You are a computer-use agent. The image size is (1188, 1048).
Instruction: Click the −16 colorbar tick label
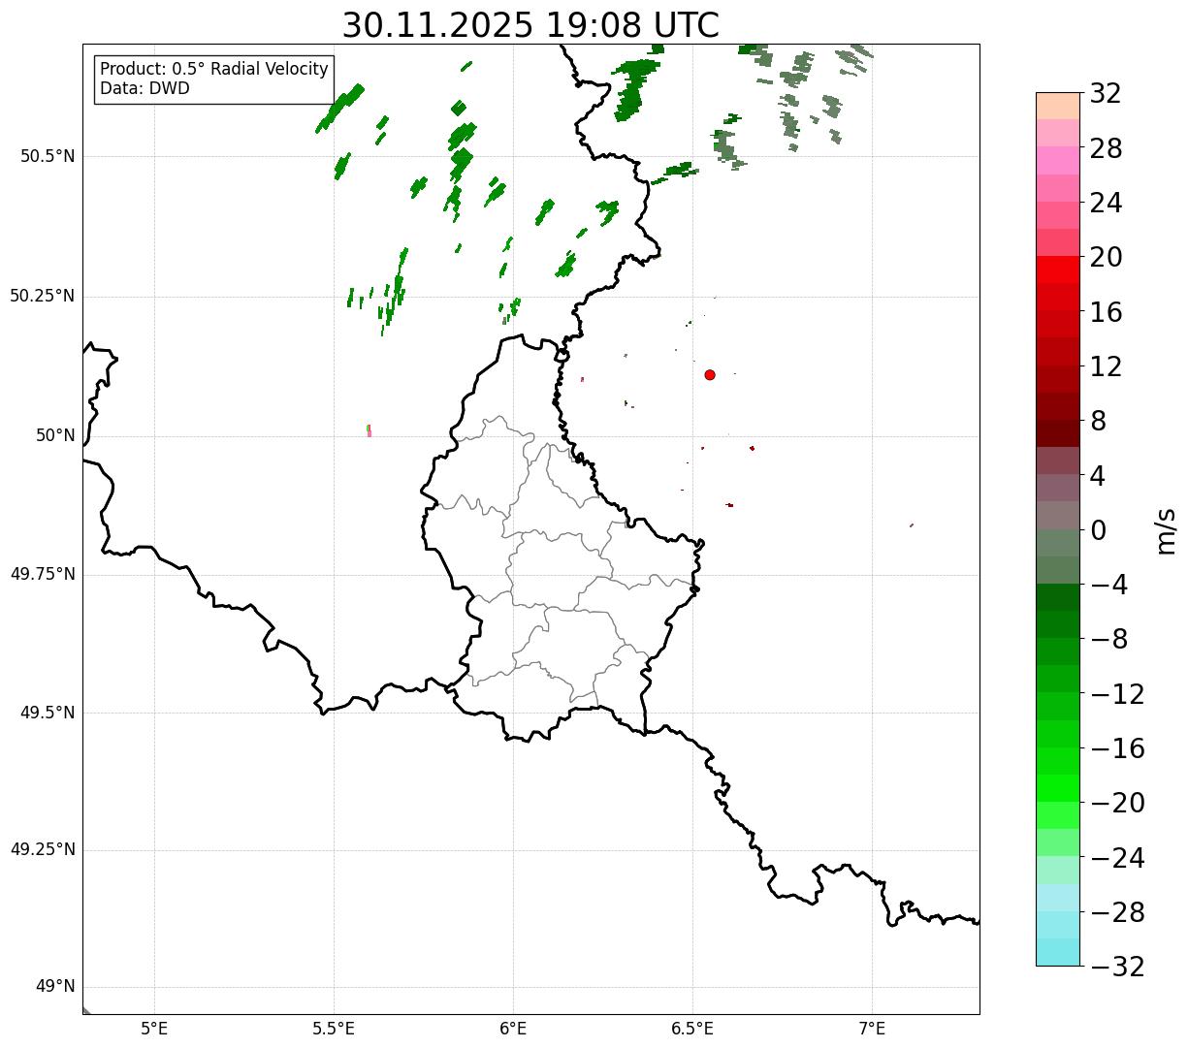click(x=1117, y=748)
